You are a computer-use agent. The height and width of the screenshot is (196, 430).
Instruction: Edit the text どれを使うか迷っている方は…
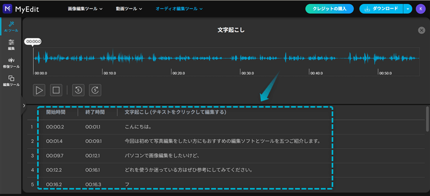(x=189, y=170)
